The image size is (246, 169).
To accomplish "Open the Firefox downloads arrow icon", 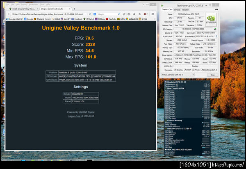I will 134,14.
